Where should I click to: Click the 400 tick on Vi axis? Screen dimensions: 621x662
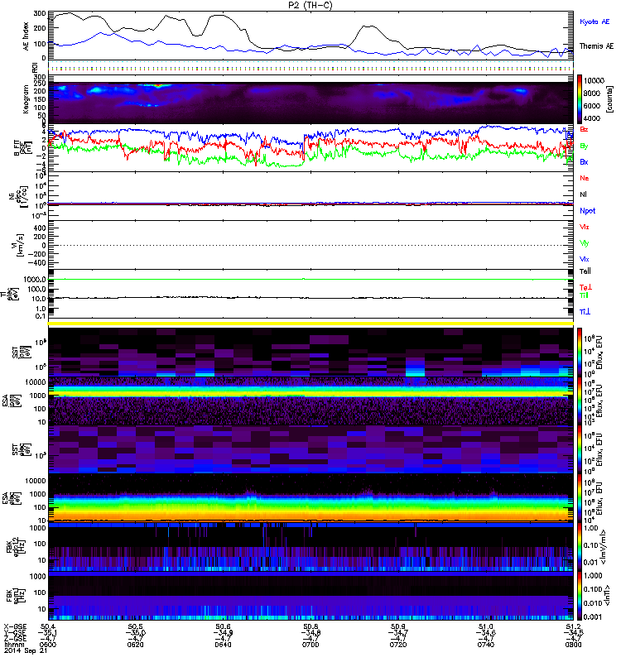[x=40, y=228]
